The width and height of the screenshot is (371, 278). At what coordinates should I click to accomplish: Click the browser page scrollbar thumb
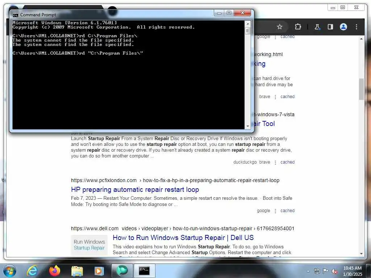(x=361, y=89)
